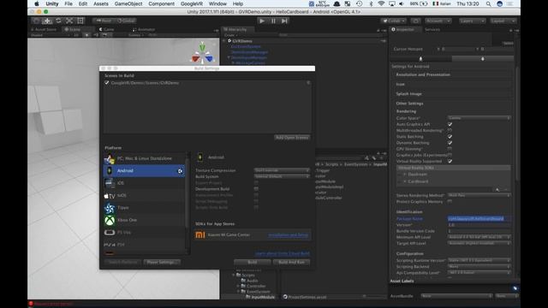Switch to the Game tab
The width and height of the screenshot is (548, 308).
[106, 29]
